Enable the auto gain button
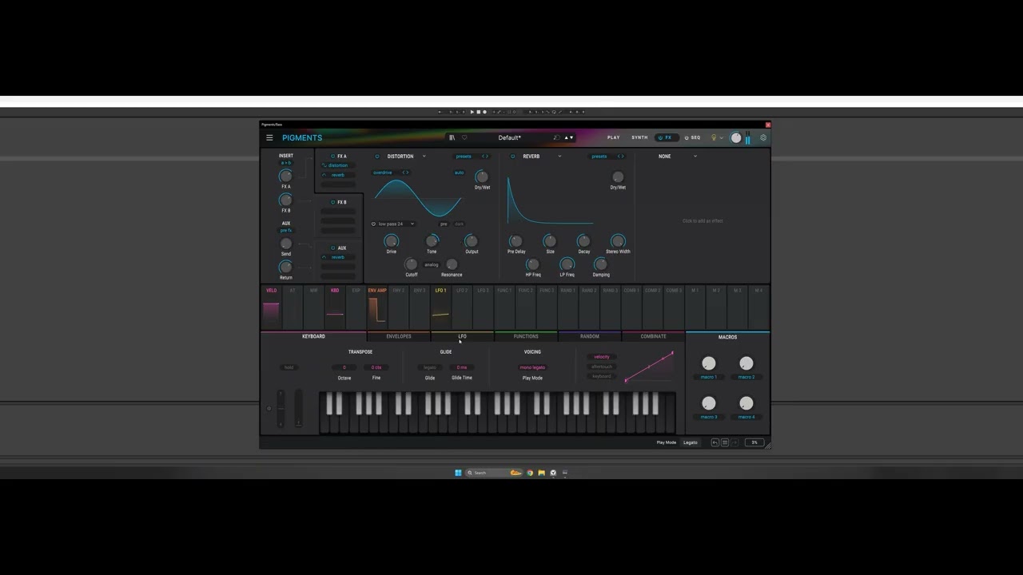The height and width of the screenshot is (575, 1023). [459, 172]
